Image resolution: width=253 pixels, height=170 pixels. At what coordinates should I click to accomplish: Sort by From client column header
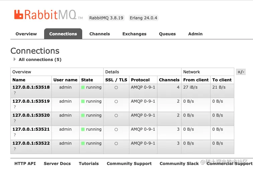point(196,80)
